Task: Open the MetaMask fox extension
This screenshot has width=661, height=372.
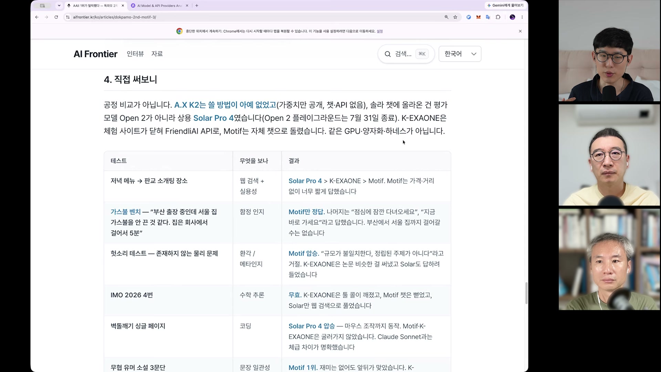Action: [478, 17]
